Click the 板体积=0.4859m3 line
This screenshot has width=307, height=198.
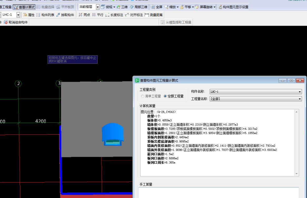(159, 120)
